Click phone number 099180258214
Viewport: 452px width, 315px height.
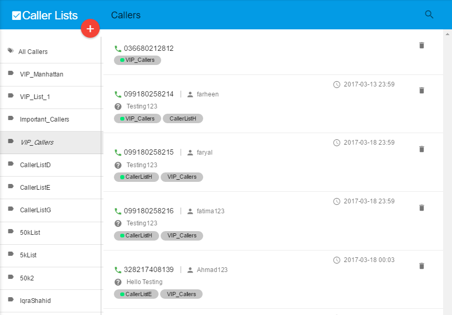(x=149, y=94)
